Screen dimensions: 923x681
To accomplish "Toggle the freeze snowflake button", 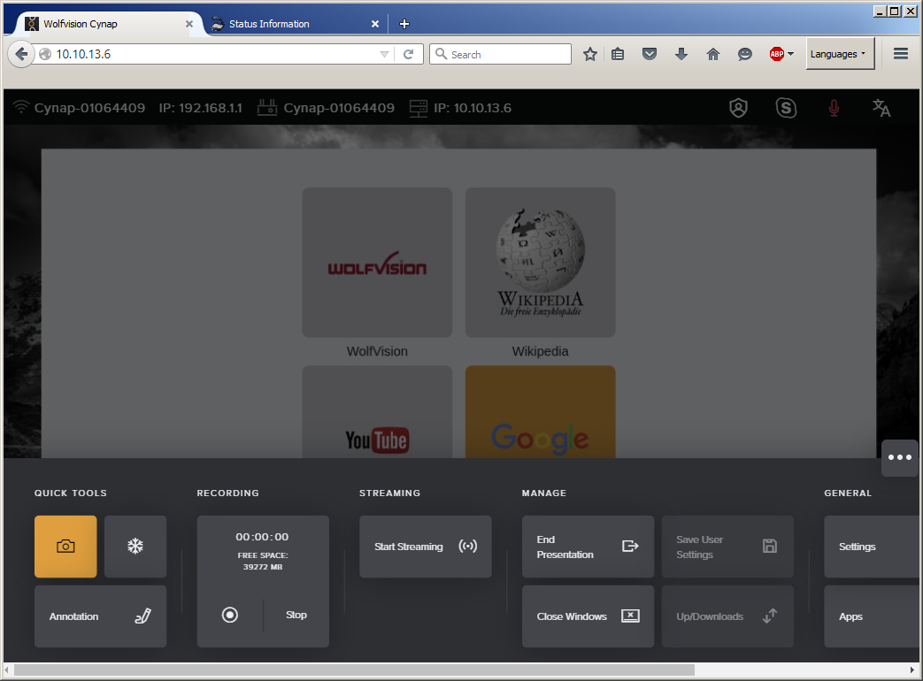I will [x=135, y=547].
